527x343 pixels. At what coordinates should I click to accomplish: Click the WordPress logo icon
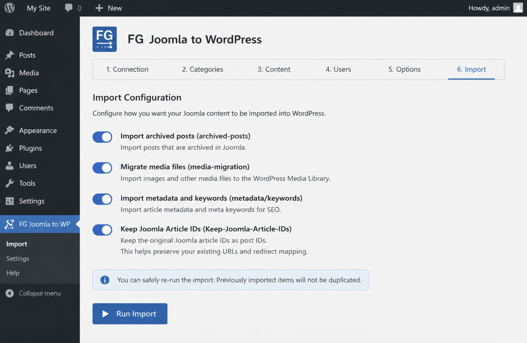coord(10,8)
